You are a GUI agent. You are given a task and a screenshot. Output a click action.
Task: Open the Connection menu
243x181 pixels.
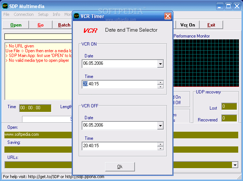click(24, 14)
